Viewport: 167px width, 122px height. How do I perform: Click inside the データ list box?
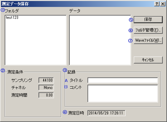click(x=100, y=40)
